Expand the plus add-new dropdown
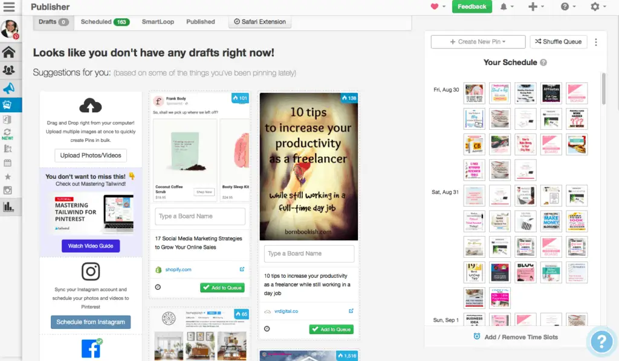The image size is (619, 361). click(x=536, y=7)
